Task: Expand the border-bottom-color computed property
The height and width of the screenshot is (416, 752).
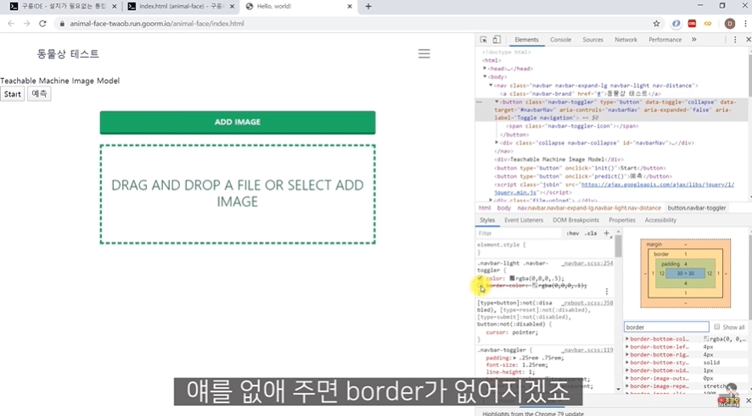Action: (627, 339)
